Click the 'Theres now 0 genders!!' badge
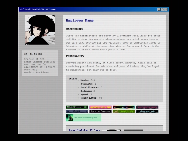The height and width of the screenshot is (141, 188). point(101,111)
